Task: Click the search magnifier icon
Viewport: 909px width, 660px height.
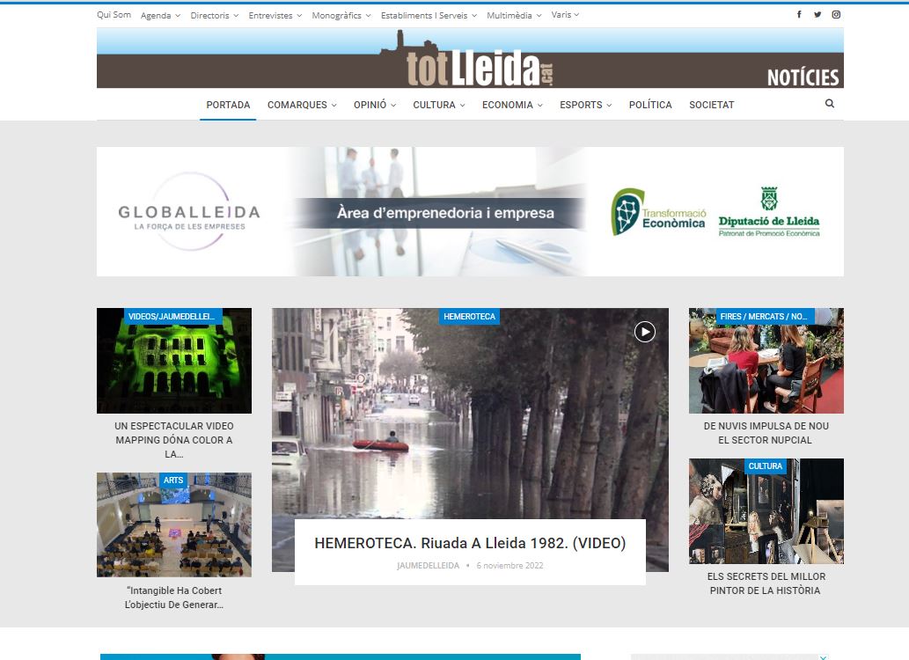Action: pyautogui.click(x=829, y=104)
